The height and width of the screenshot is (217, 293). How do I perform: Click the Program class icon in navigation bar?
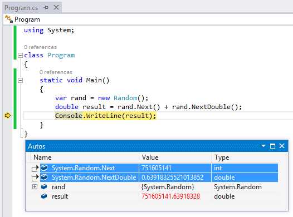9,19
